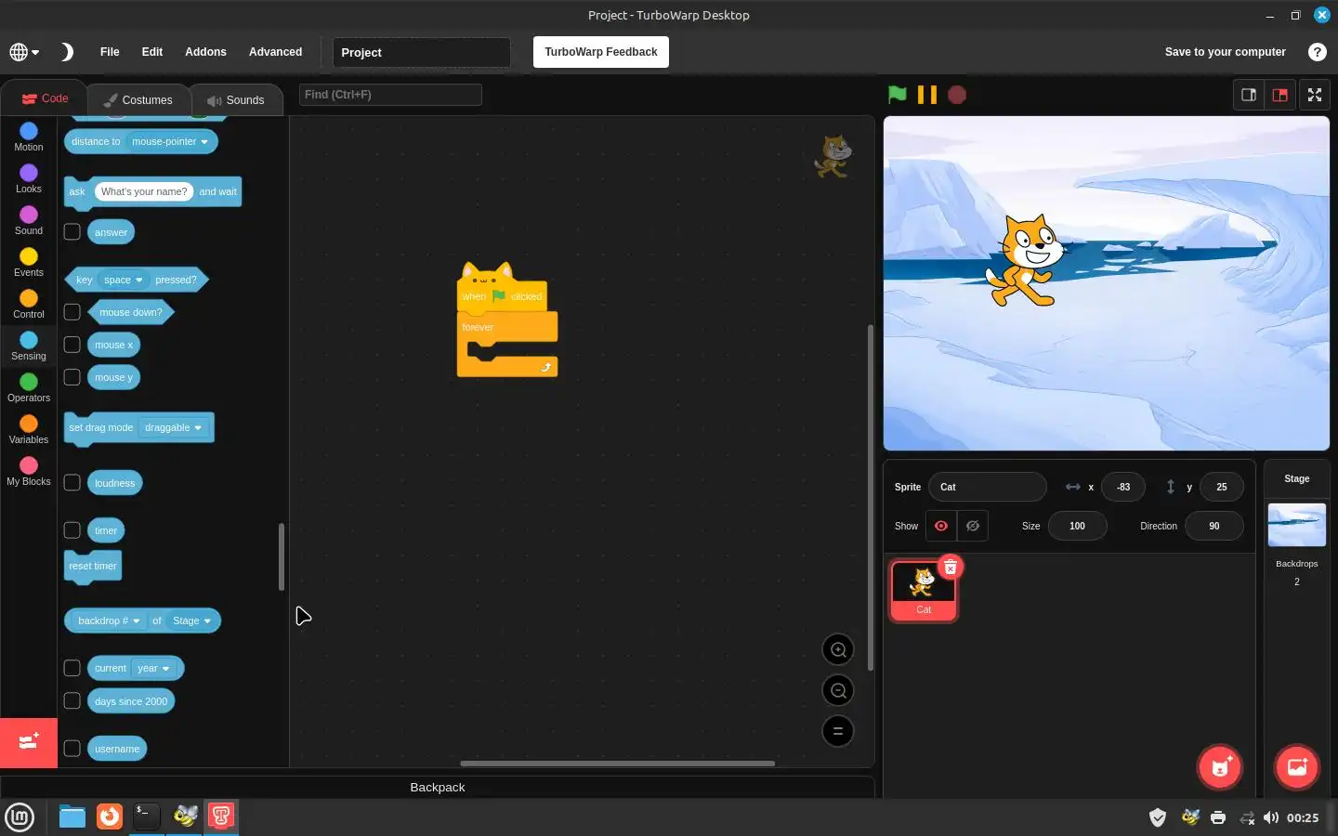The image size is (1338, 836).
Task: Open the Stage object dropdown
Action: (191, 620)
